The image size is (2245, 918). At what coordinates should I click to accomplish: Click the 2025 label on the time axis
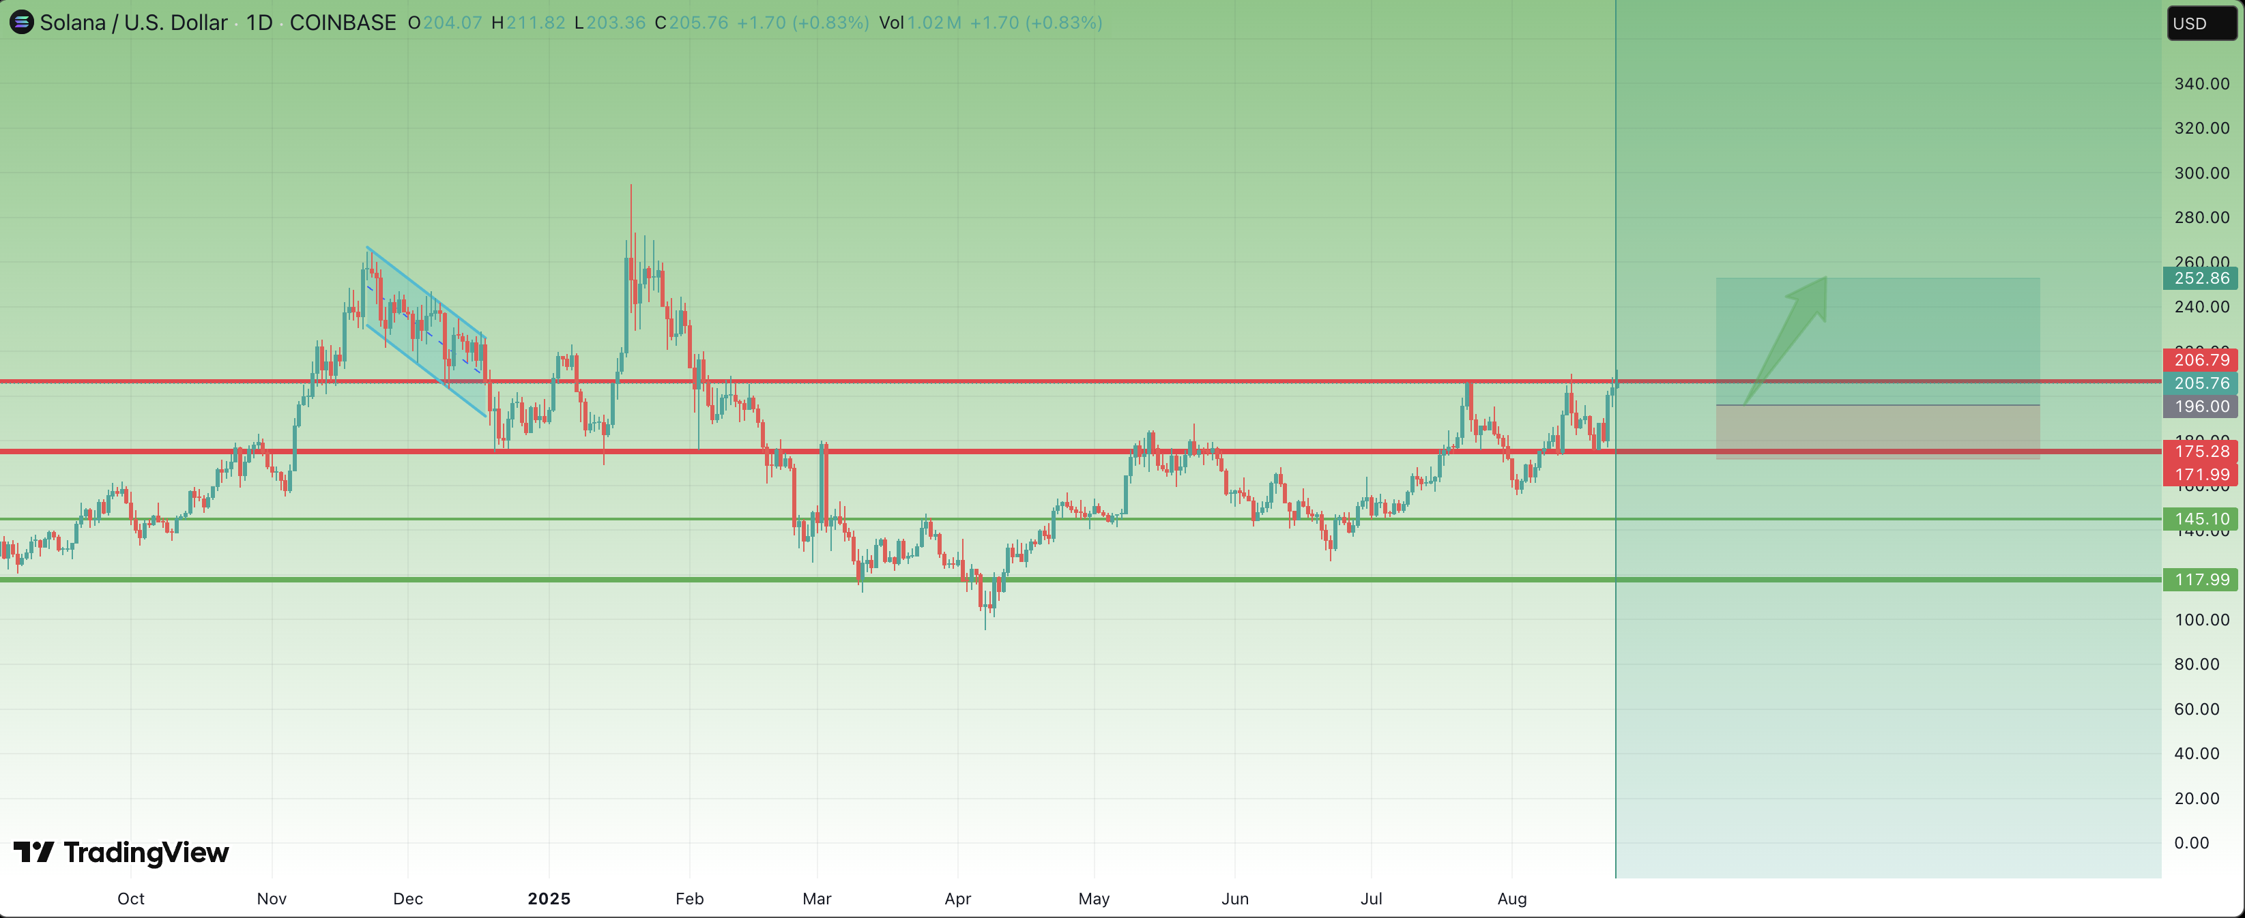pos(548,898)
